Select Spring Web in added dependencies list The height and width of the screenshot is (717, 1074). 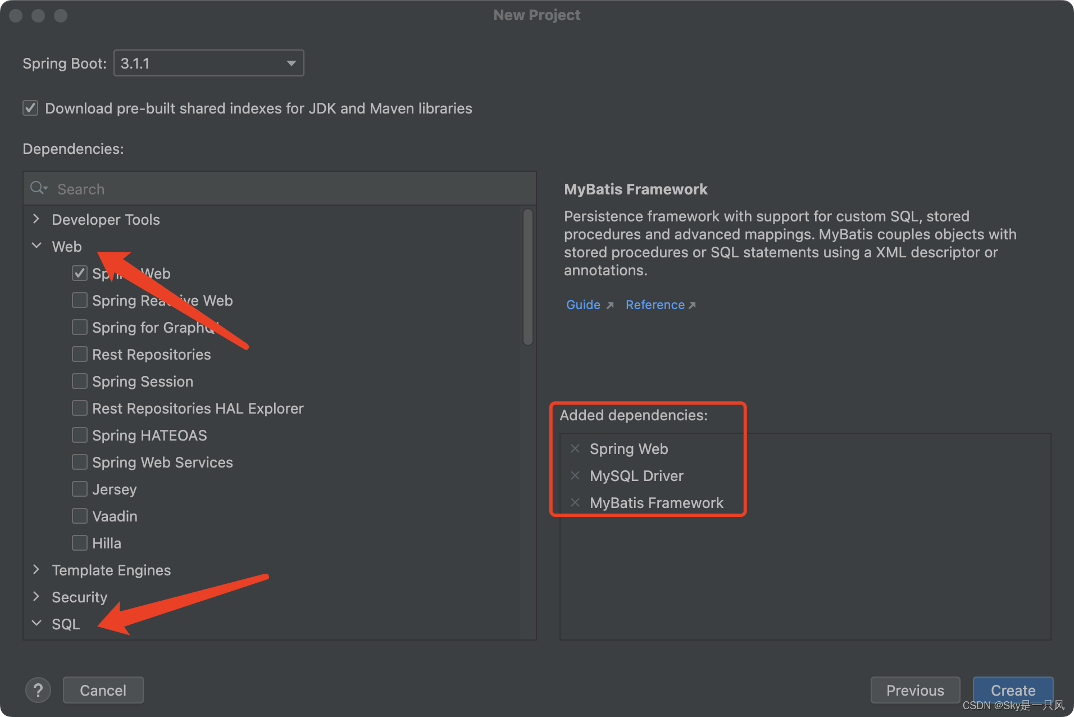click(629, 449)
